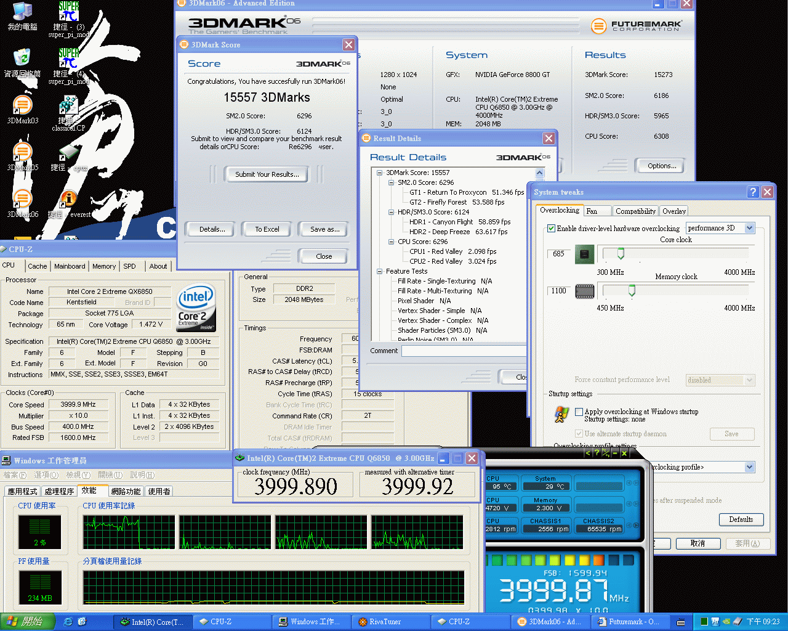
Task: Collapse the 3DMark Score tree node
Action: click(380, 173)
